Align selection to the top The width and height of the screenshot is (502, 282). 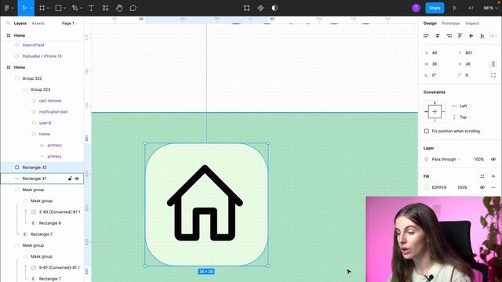(460, 36)
